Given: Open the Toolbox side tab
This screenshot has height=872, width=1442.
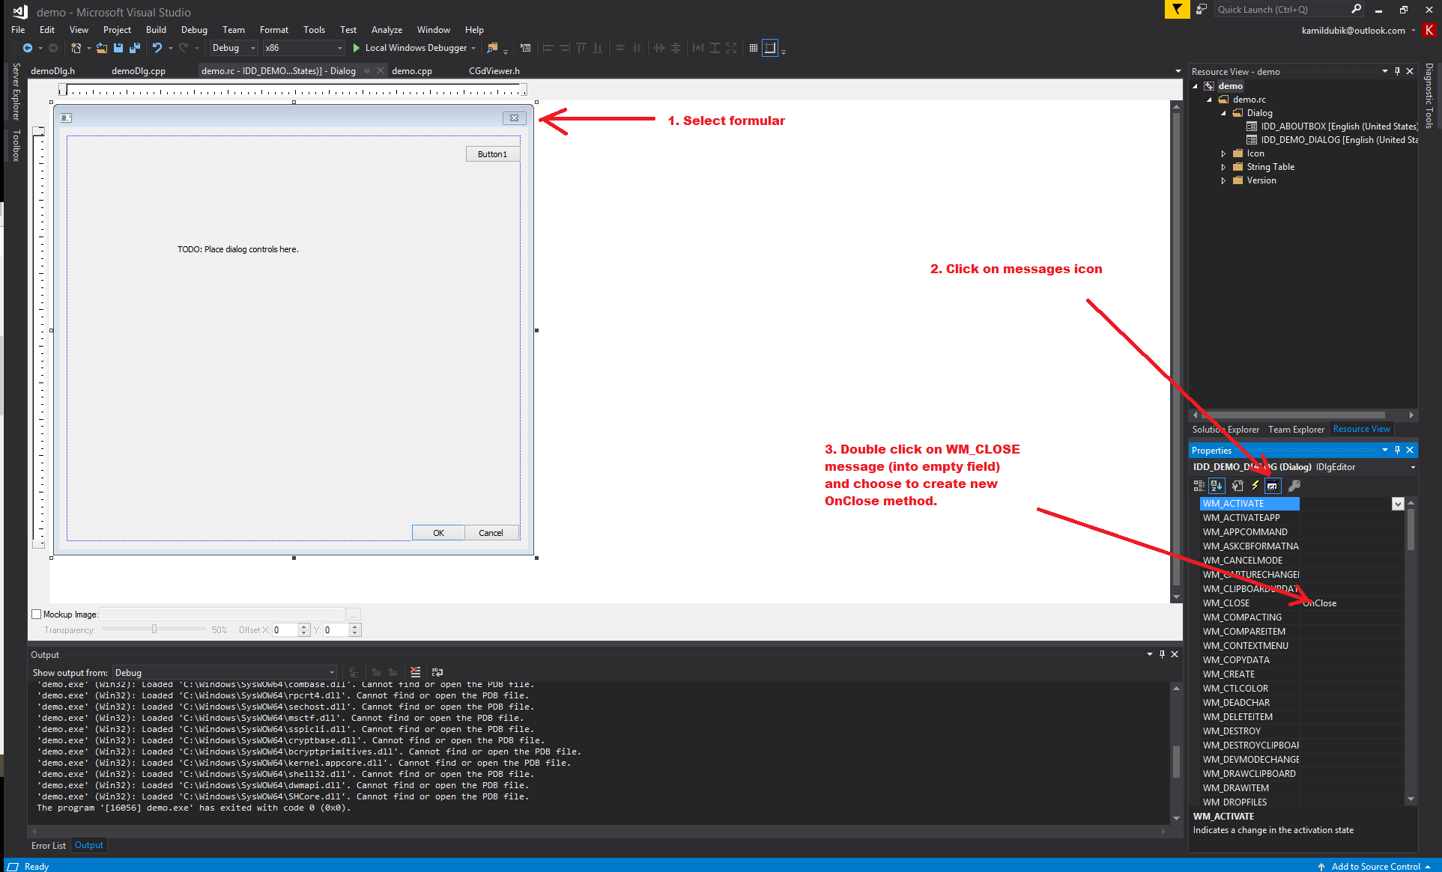Looking at the screenshot, I should tap(16, 146).
